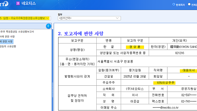Click the 02-741 fax number cell
This screenshot has height=111, width=197.
189,101
